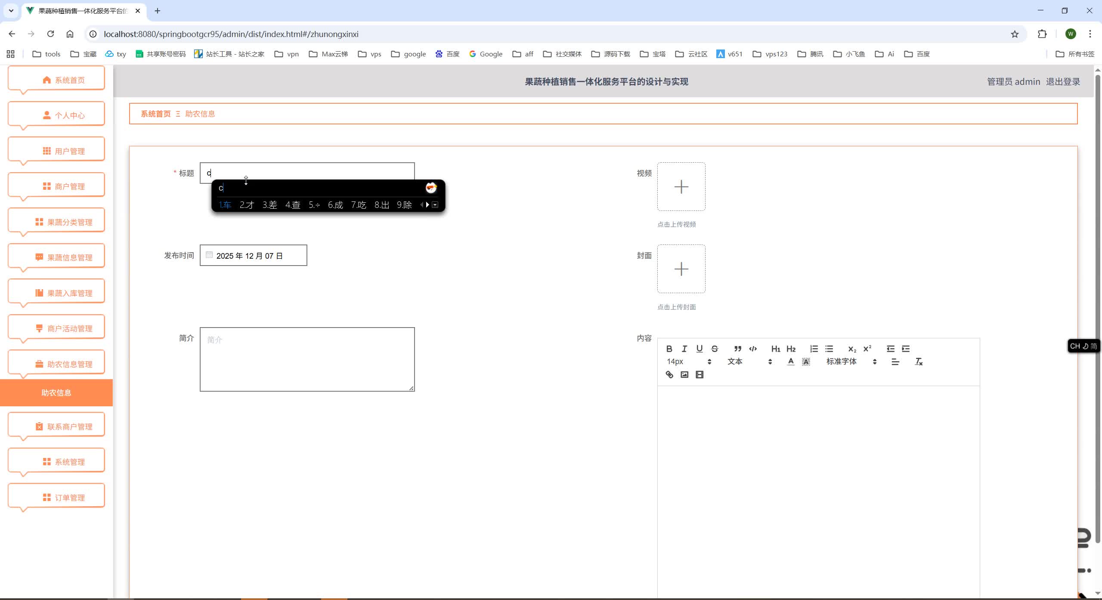Toggle the bullet list formatting
The width and height of the screenshot is (1102, 600).
tap(829, 349)
